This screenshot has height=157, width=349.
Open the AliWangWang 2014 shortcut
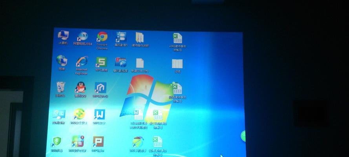pos(82,38)
